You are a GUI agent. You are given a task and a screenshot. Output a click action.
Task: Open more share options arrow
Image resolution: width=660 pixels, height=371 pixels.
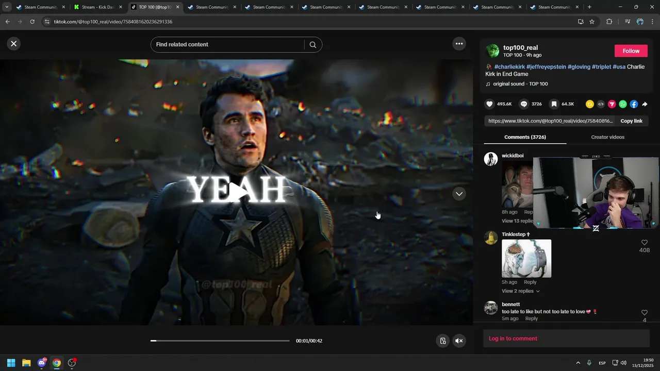pyautogui.click(x=645, y=104)
